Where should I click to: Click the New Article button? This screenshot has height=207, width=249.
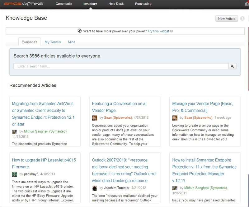point(227,19)
